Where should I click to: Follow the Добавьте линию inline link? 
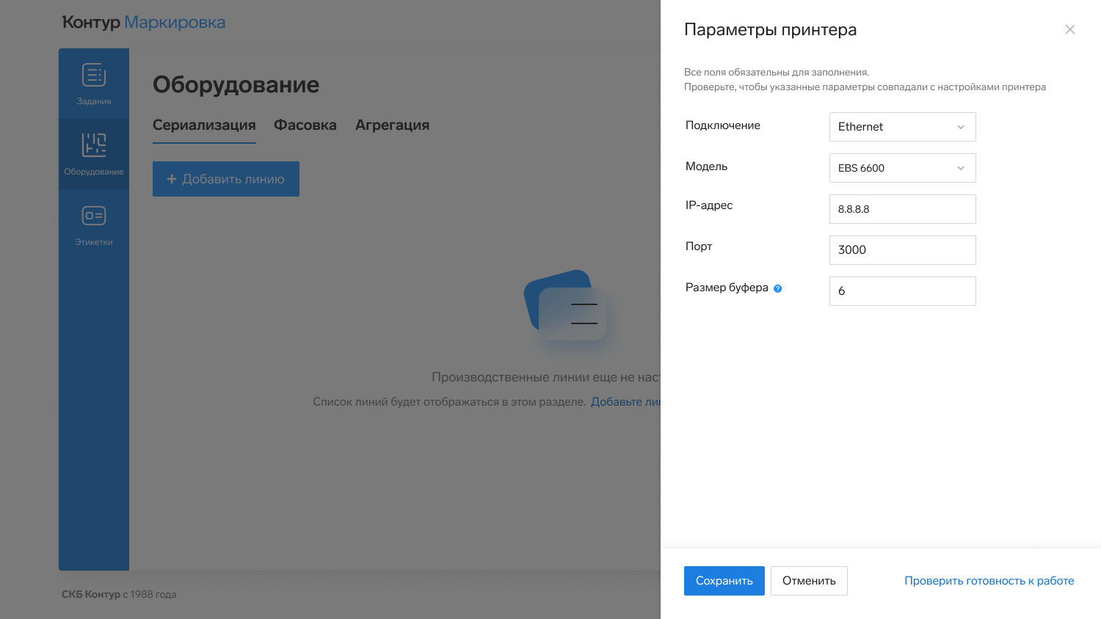[625, 402]
